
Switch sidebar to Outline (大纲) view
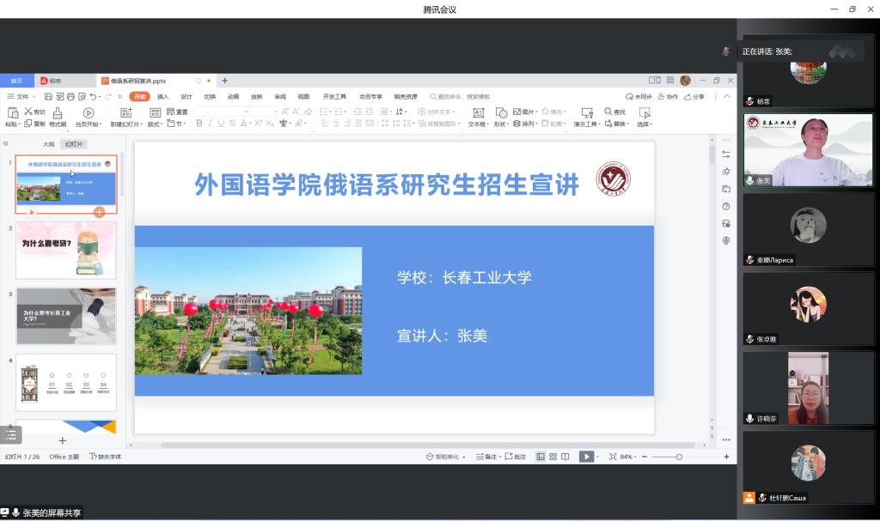tap(49, 144)
